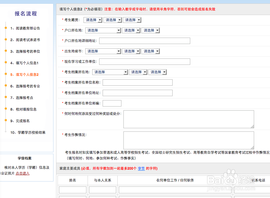Click the 在何单位工作 / 任何职务 column header
This screenshot has width=270, height=198.
175,180
